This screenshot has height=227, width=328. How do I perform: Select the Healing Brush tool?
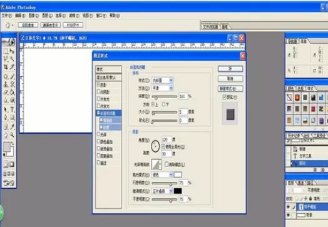click(x=6, y=76)
